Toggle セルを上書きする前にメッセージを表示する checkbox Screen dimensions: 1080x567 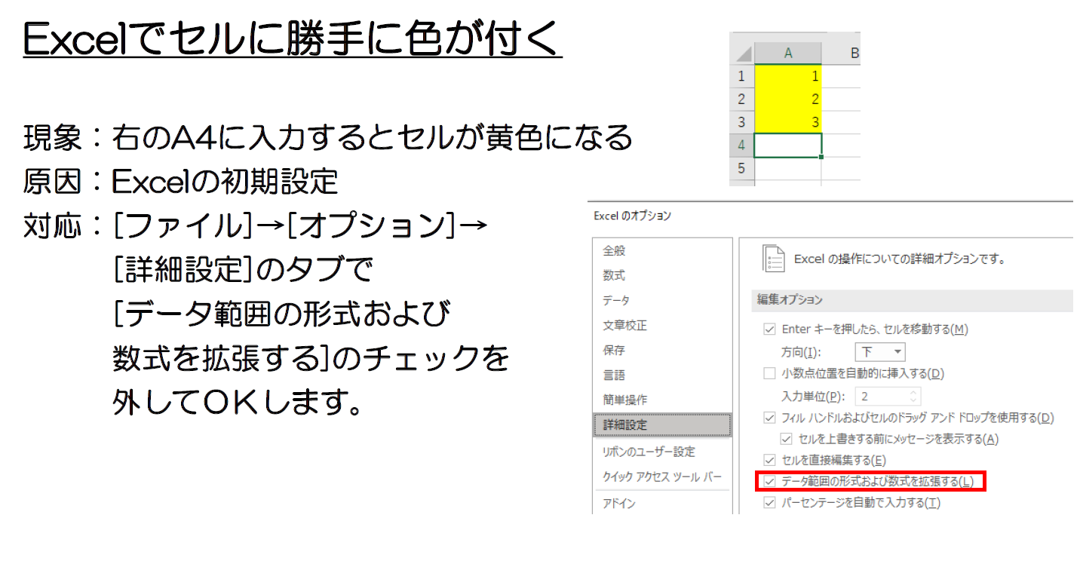(x=786, y=439)
